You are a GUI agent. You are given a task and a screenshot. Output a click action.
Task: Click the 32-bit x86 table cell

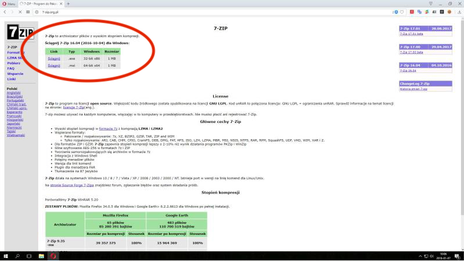click(91, 59)
